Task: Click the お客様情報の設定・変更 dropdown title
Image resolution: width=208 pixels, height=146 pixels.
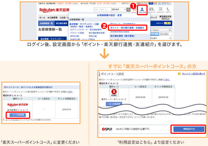Action: click(109, 15)
